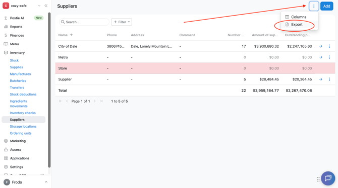Click the Supplier amount $28,484.45

(x=269, y=79)
